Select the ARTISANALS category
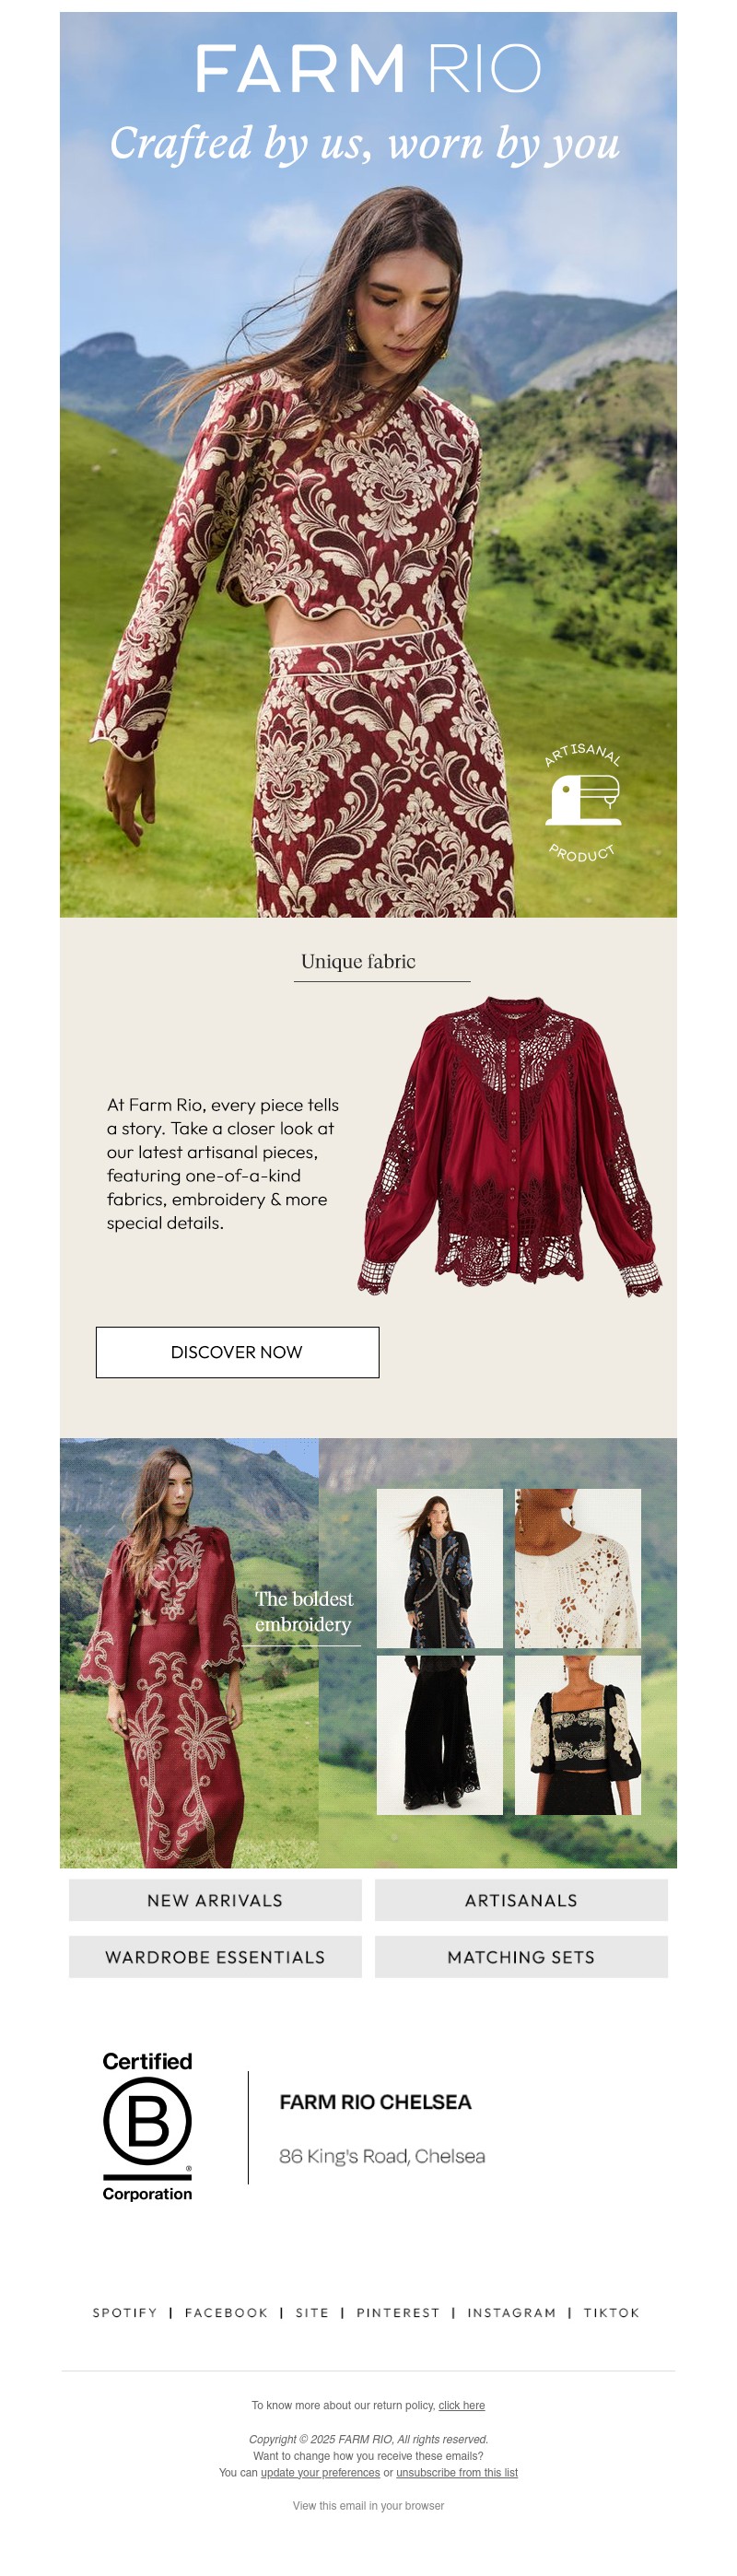Image resolution: width=737 pixels, height=2576 pixels. [521, 1900]
